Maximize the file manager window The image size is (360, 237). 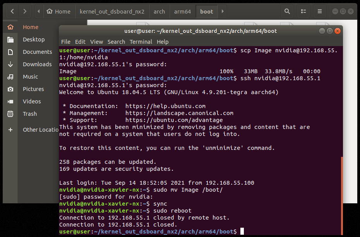pos(343,11)
